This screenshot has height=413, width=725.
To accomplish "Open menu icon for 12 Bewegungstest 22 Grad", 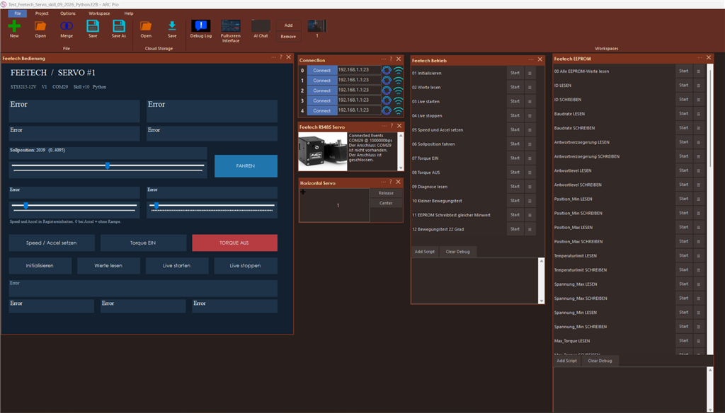I will pos(530,229).
